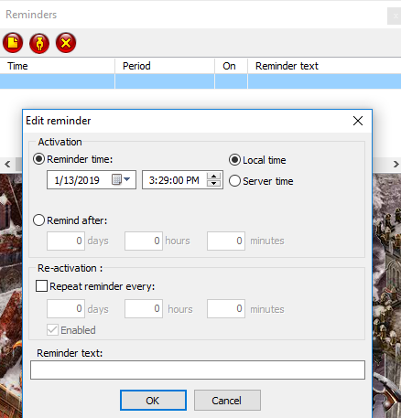Click the delete reminder X icon

click(x=66, y=43)
